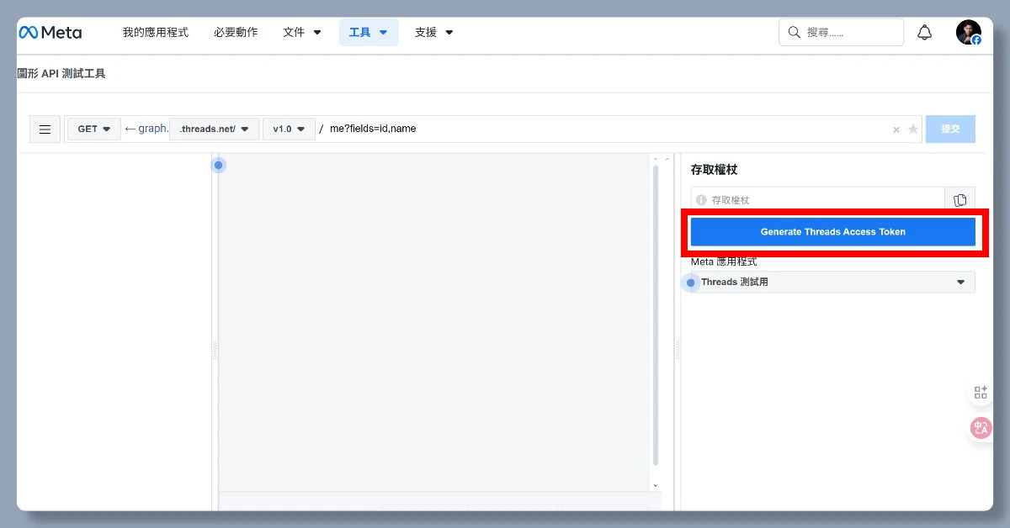The width and height of the screenshot is (1010, 528).
Task: Save query with the star icon
Action: coord(913,129)
